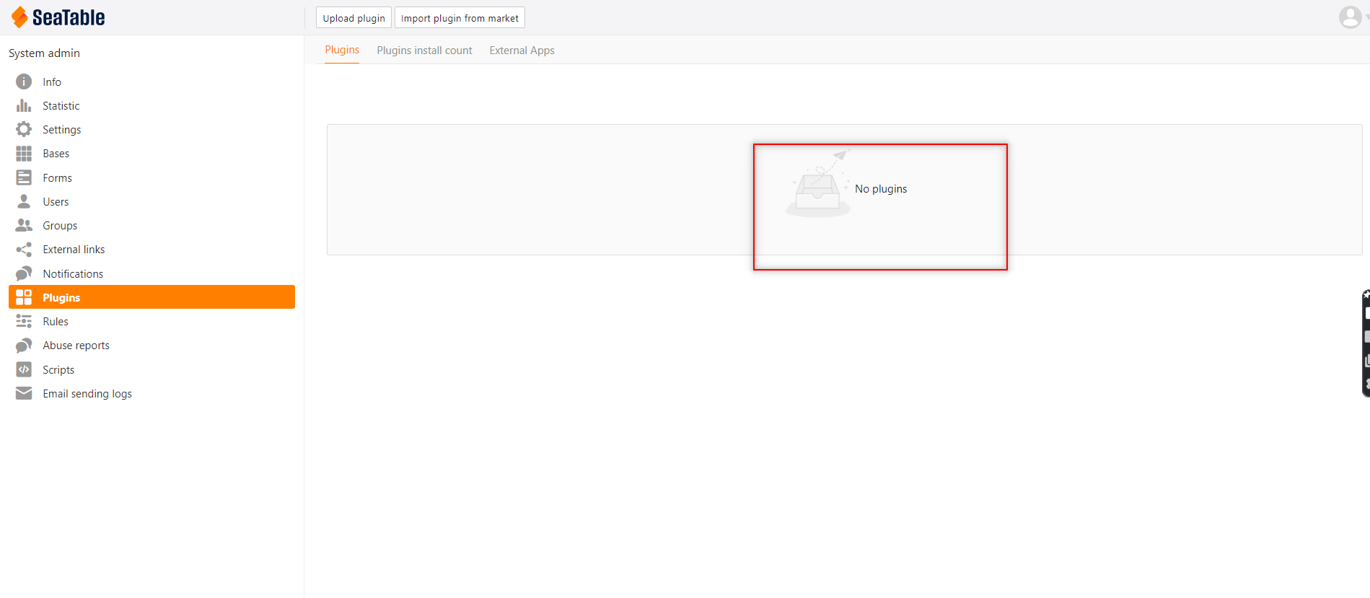This screenshot has height=598, width=1370.
Task: Open Scripts via code icon
Action: click(x=24, y=369)
